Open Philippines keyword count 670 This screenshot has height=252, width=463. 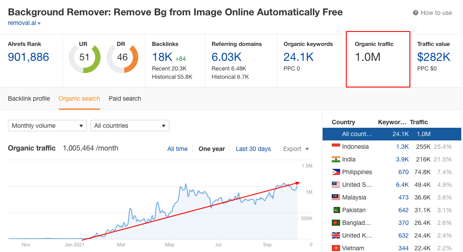click(x=403, y=172)
